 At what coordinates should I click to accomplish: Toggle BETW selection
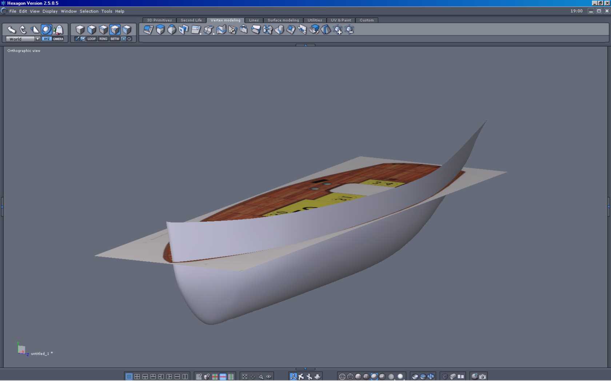(115, 39)
